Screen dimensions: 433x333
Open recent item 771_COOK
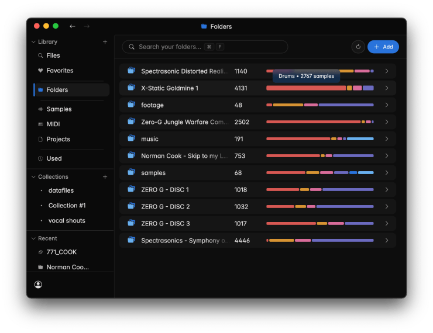click(61, 252)
